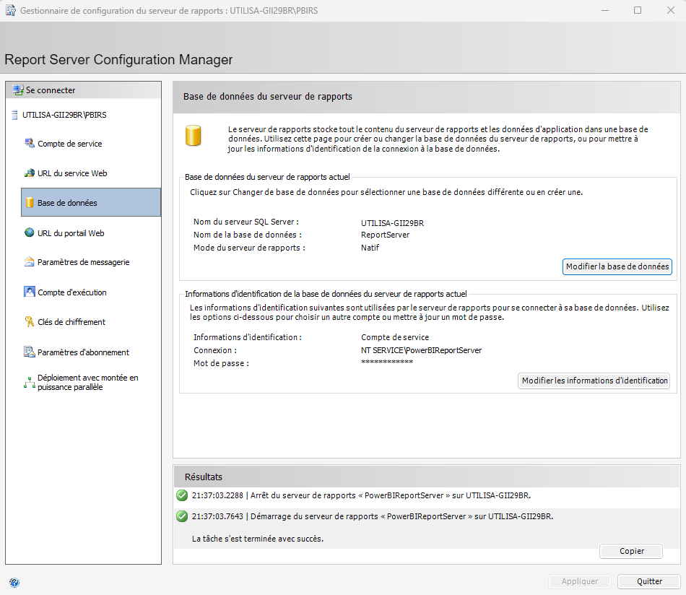
Task: Click the server icon beside UTILISA-GII29BR\PBIRS
Action: pos(14,115)
